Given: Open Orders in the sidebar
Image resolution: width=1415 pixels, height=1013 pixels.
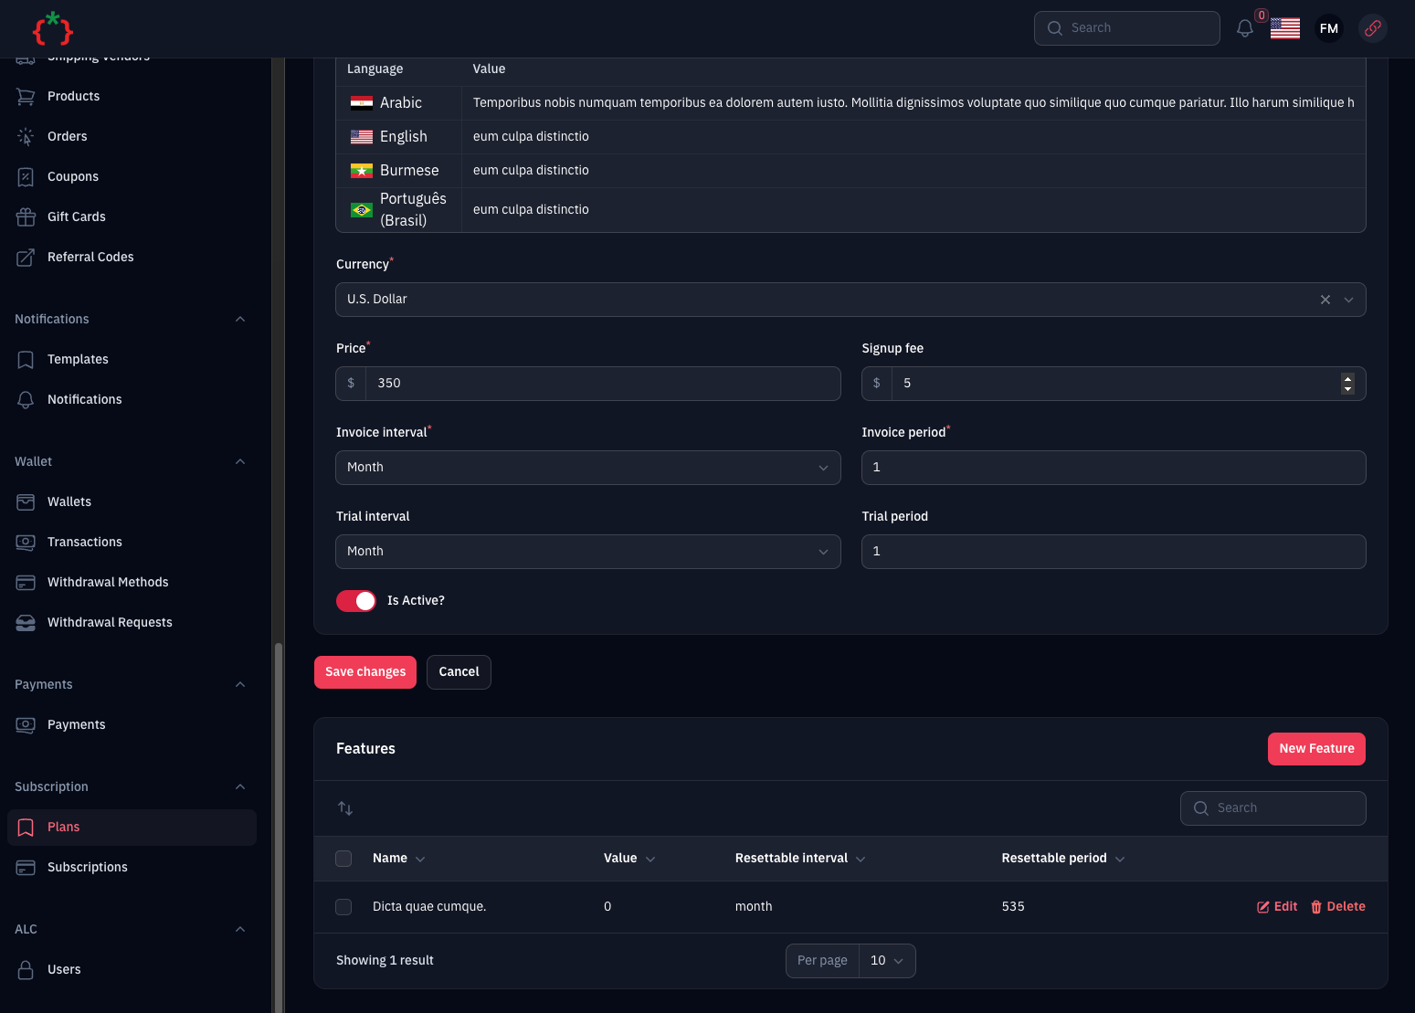Looking at the screenshot, I should click(132, 137).
